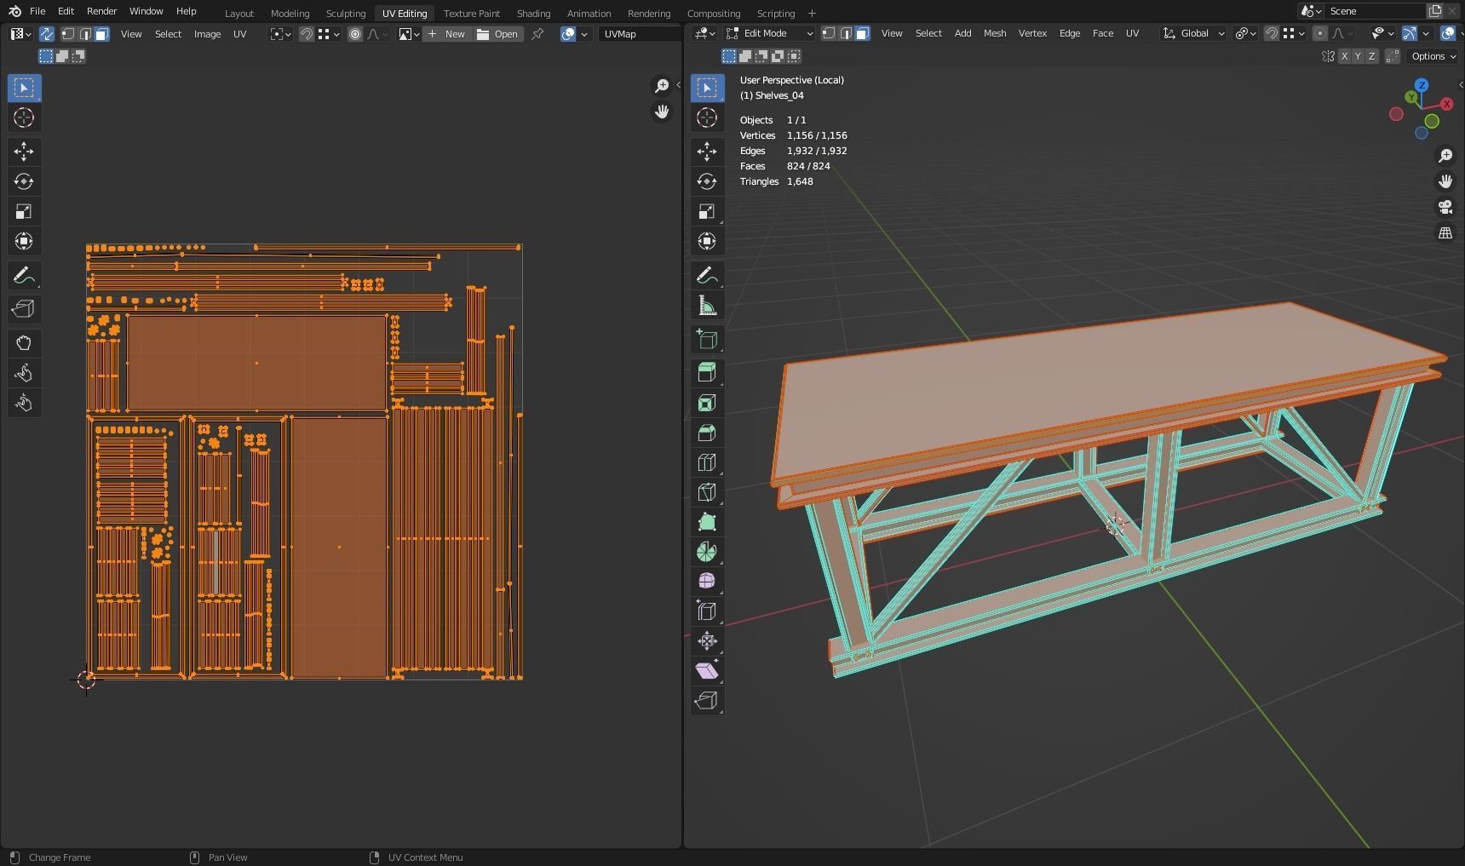Select the Shrink/Fatten tool
The width and height of the screenshot is (1465, 866).
pyautogui.click(x=707, y=640)
